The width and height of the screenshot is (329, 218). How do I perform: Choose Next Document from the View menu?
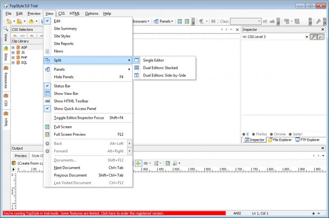click(88, 168)
